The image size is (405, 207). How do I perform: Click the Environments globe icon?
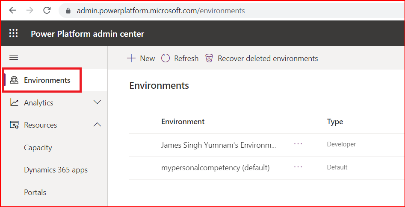[15, 80]
